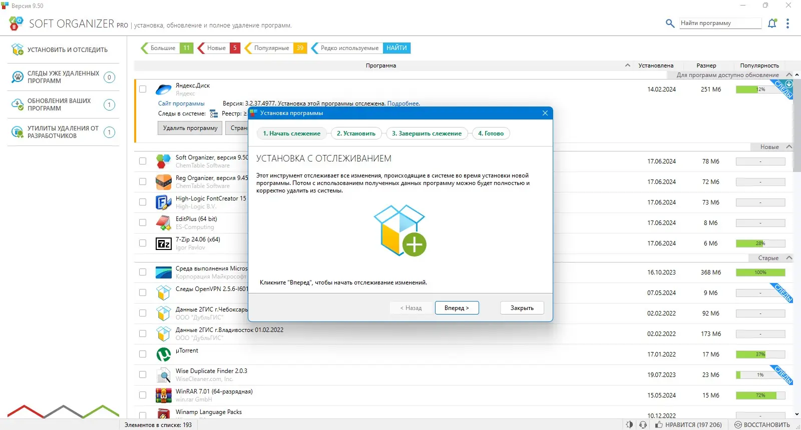Click the thumbs-up like icon
Image resolution: width=801 pixels, height=430 pixels.
click(659, 425)
